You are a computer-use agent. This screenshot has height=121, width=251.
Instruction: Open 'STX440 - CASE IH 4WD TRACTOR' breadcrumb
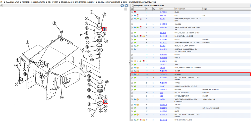[x=78, y=2]
